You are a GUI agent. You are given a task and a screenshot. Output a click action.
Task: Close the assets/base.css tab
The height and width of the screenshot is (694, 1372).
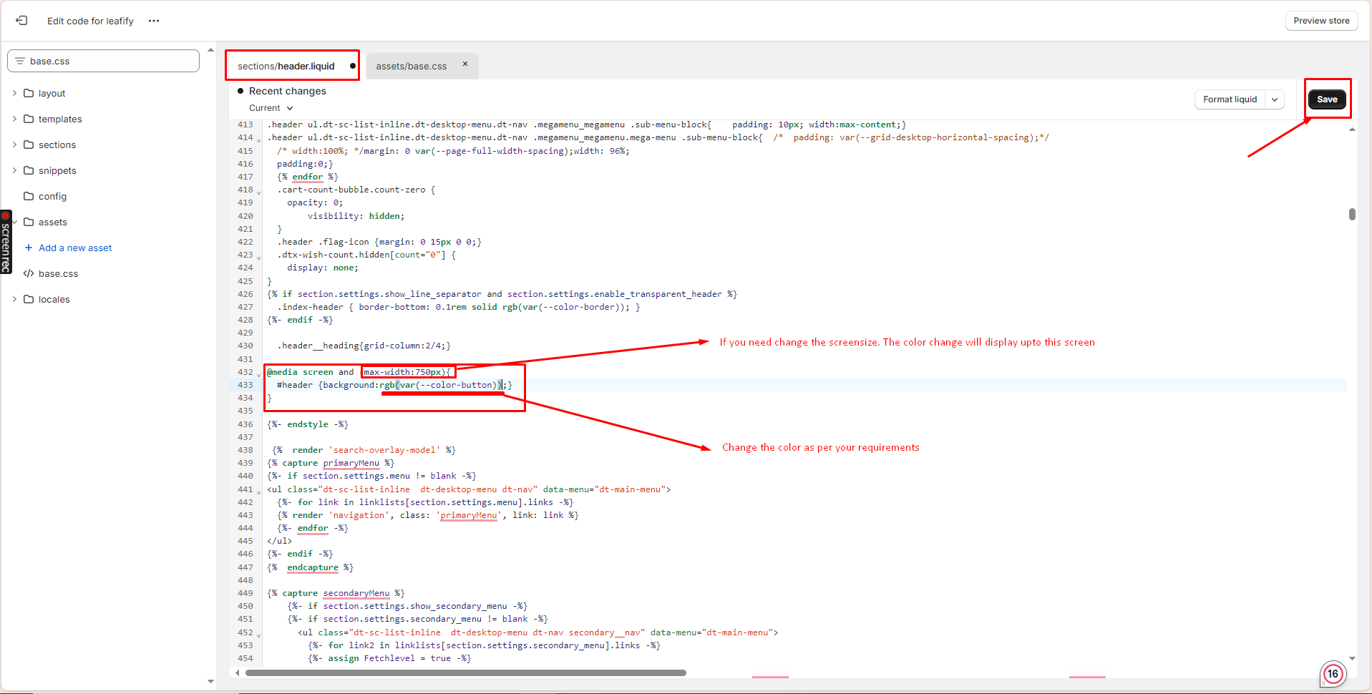pyautogui.click(x=465, y=64)
